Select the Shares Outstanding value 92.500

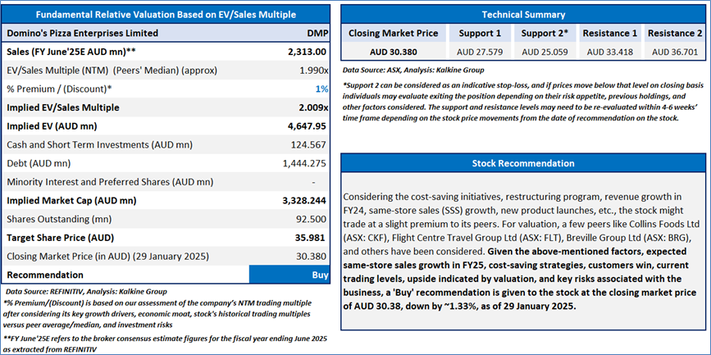point(312,219)
